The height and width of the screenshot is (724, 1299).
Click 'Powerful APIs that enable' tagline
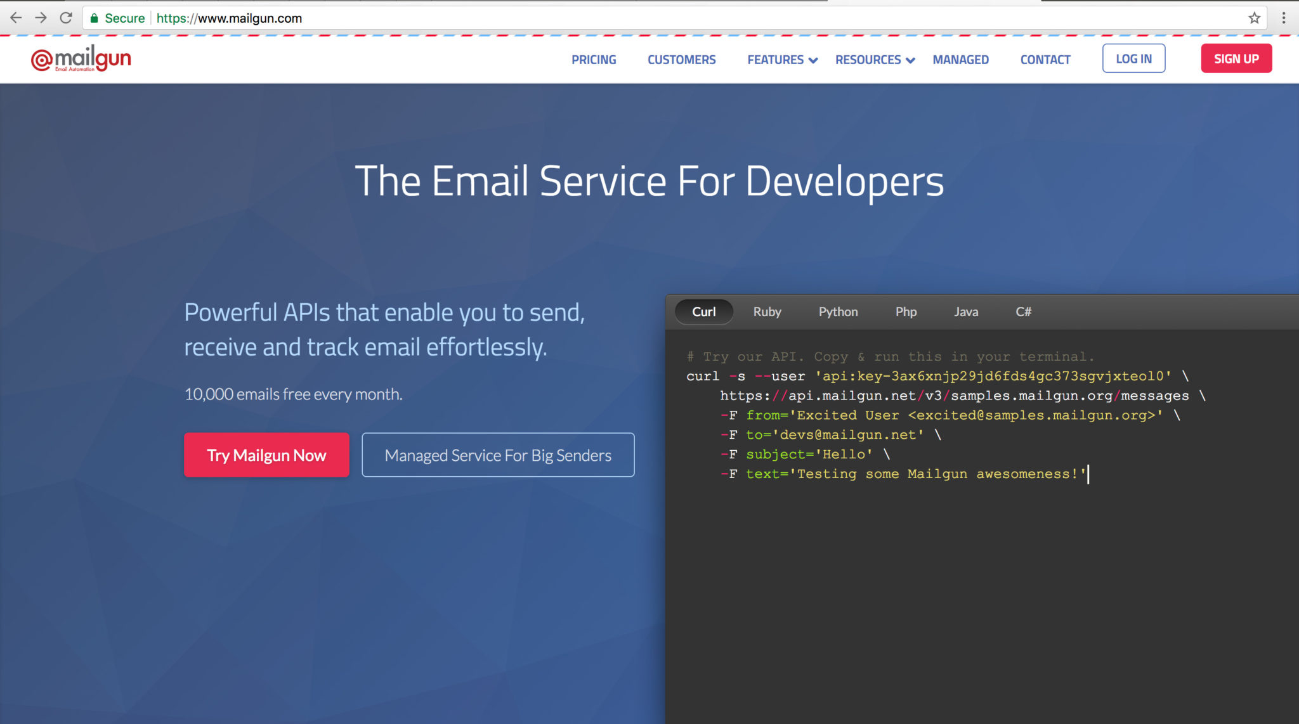point(384,330)
